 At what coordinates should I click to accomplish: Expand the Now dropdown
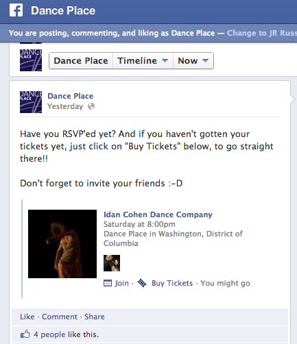[193, 61]
